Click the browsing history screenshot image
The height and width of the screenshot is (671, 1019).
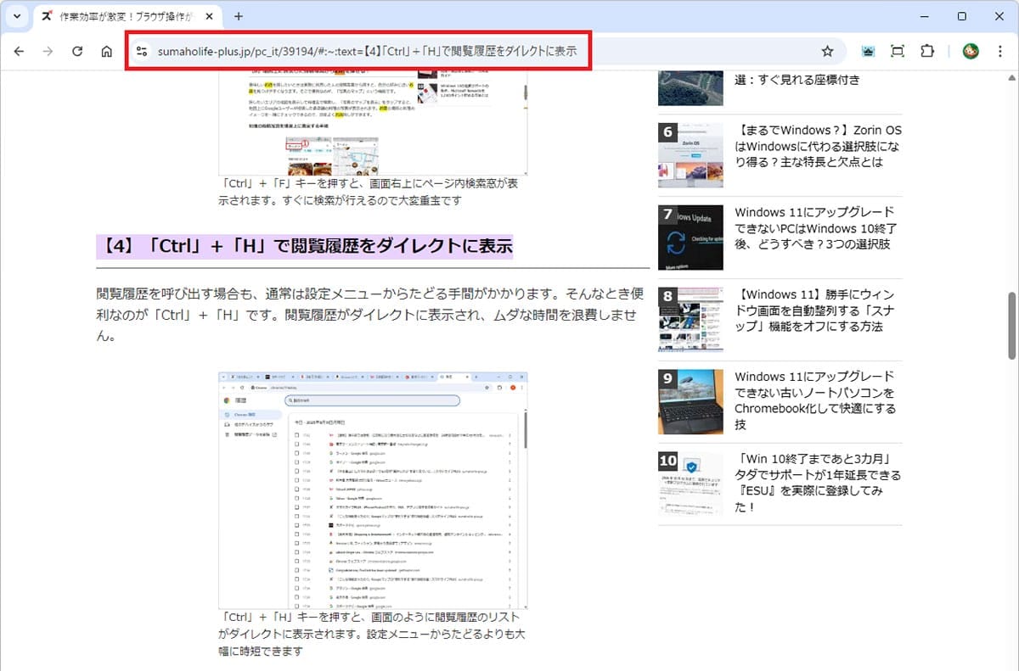(x=374, y=490)
